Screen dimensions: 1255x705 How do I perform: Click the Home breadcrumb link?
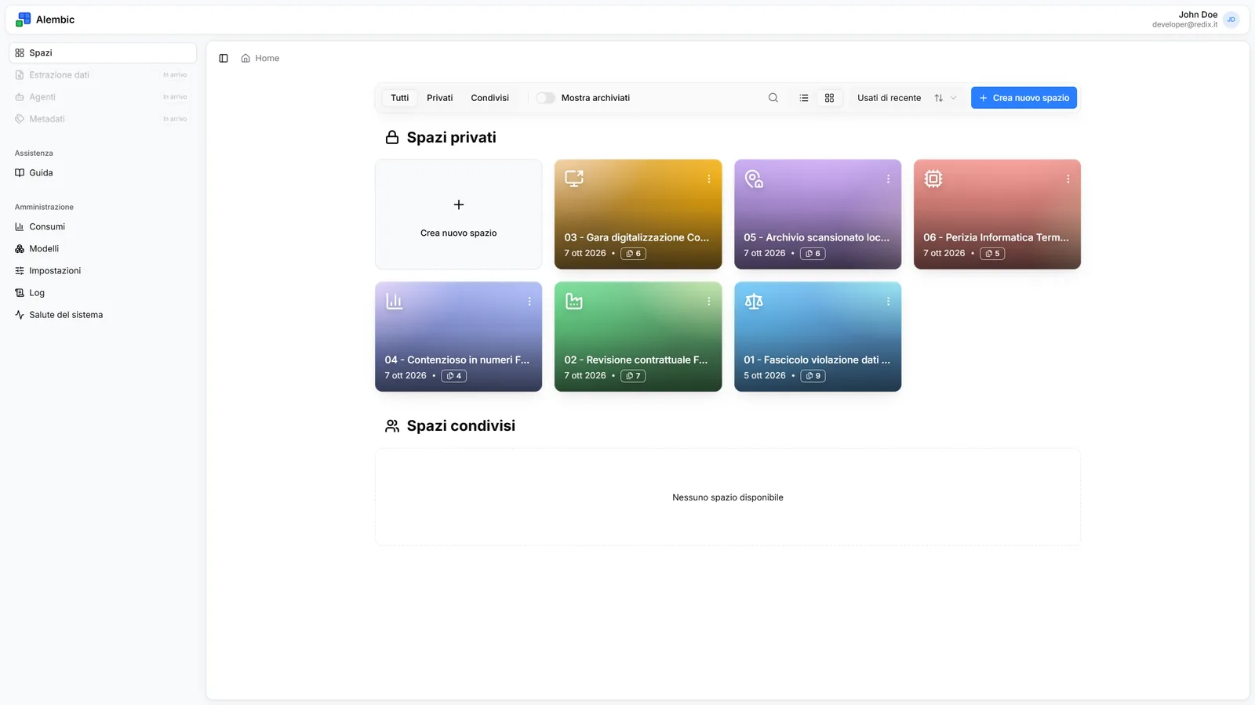267,58
